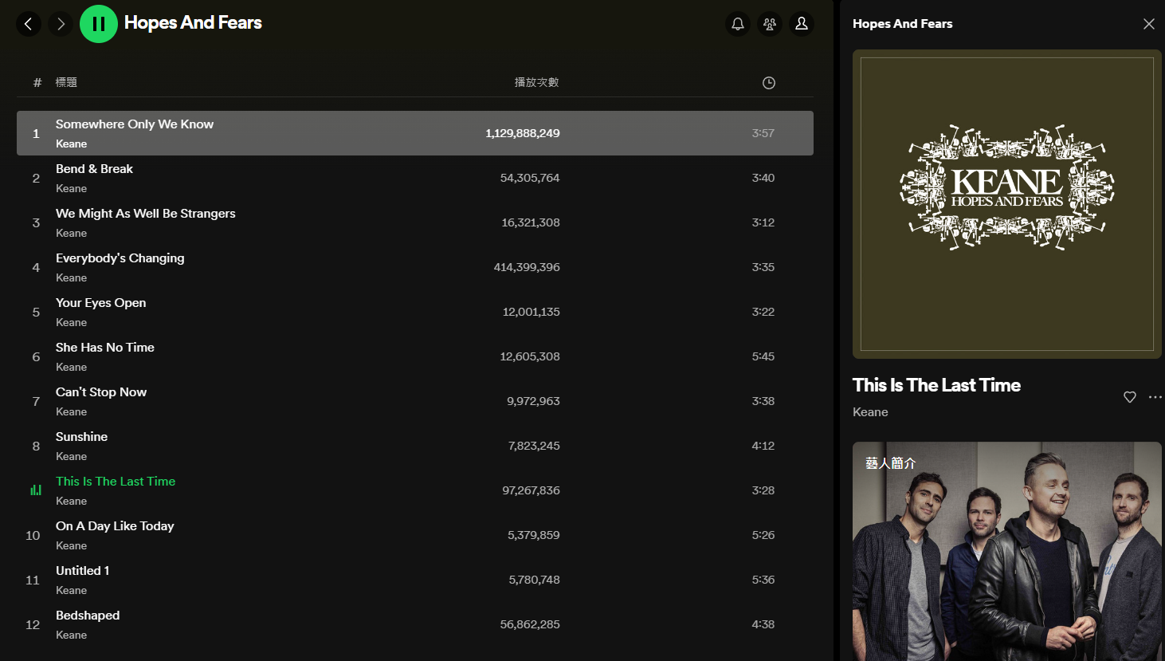Like This Is The Last Time with heart icon
The width and height of the screenshot is (1165, 661).
pyautogui.click(x=1130, y=397)
